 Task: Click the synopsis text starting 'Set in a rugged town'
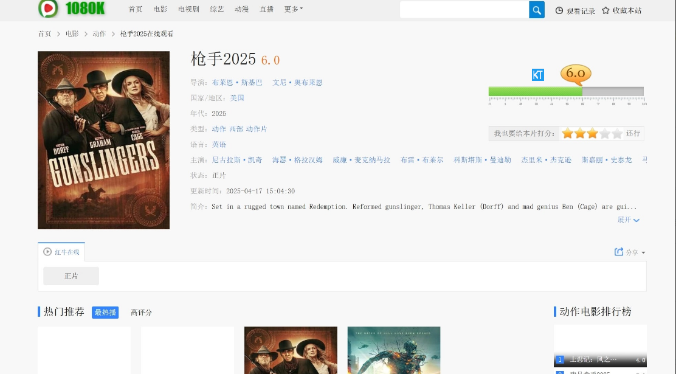tap(424, 207)
